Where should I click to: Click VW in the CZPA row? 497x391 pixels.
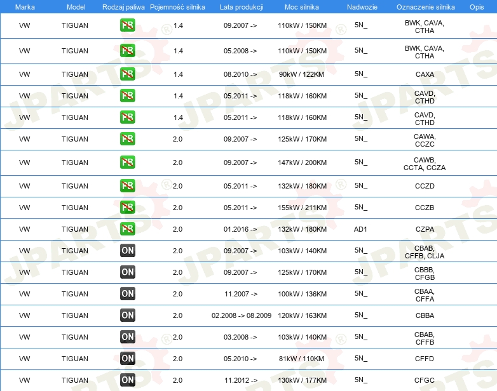pyautogui.click(x=24, y=229)
